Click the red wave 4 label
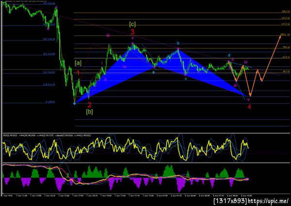This screenshot has width=291, height=206. (x=249, y=107)
